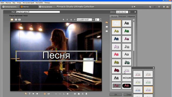Close the title editor with X
The width and height of the screenshot is (172, 97).
(x=135, y=12)
